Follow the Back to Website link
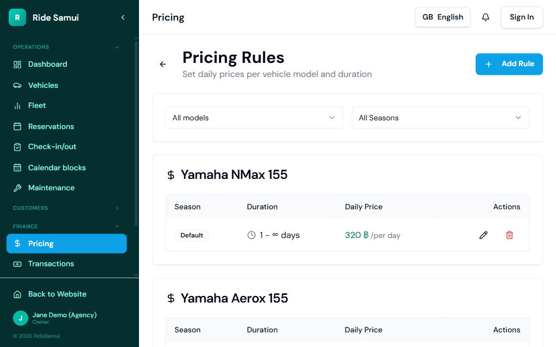This screenshot has width=556, height=347. click(x=57, y=294)
